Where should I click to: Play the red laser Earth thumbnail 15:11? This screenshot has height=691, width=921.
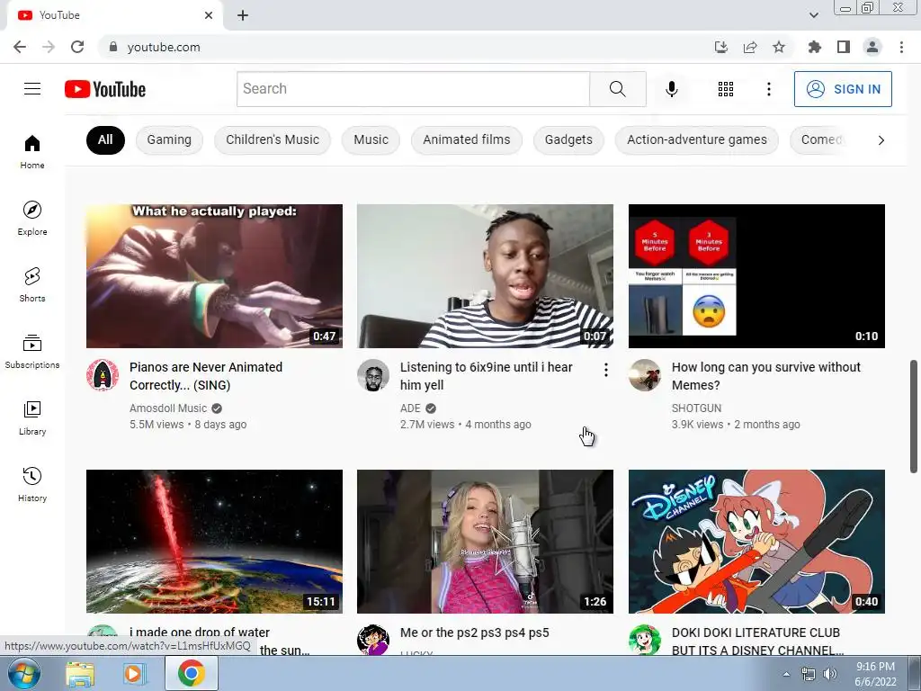[x=214, y=541]
